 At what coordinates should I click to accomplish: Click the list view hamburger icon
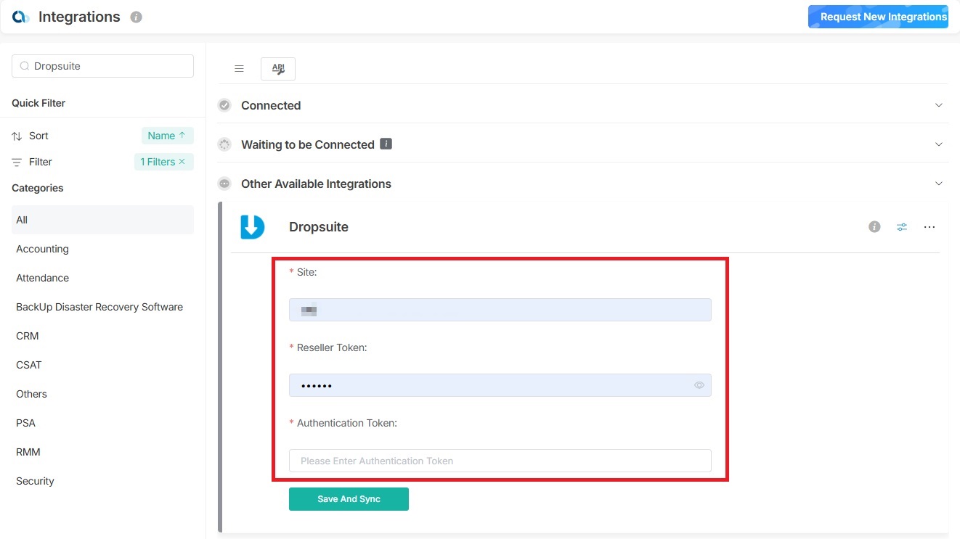pos(239,68)
